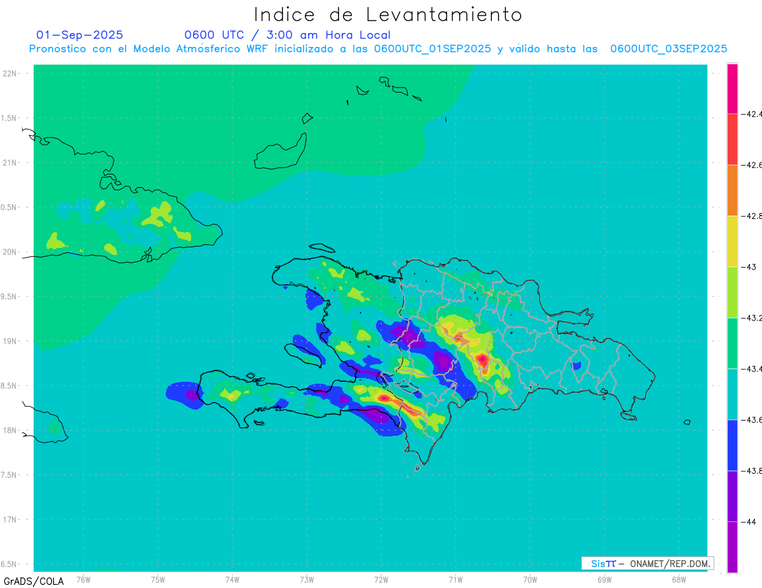This screenshot has width=762, height=588.
Task: Pick the violet legend segment below -44
Action: [732, 547]
